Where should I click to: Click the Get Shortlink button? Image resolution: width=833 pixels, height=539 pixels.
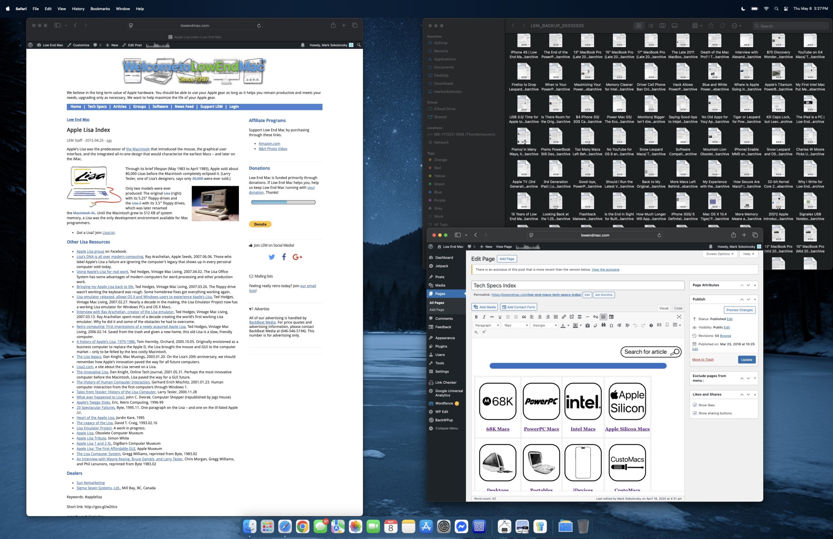604,295
